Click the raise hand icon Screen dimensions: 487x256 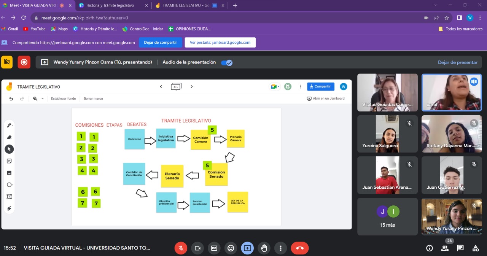click(264, 248)
